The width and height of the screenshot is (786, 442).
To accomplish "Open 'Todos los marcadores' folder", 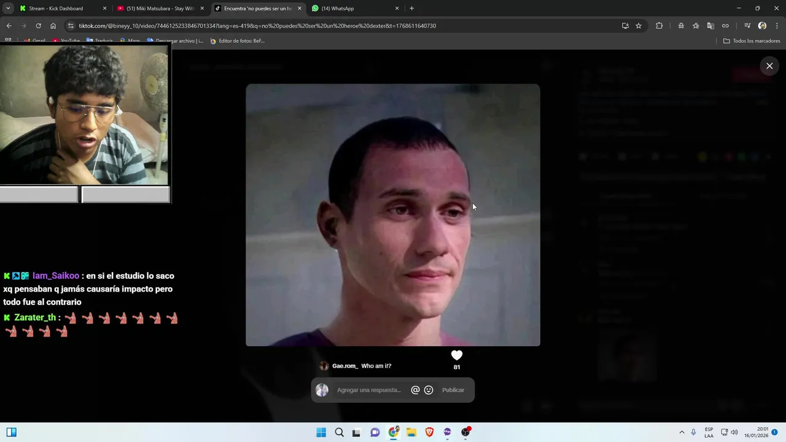I will pos(752,41).
